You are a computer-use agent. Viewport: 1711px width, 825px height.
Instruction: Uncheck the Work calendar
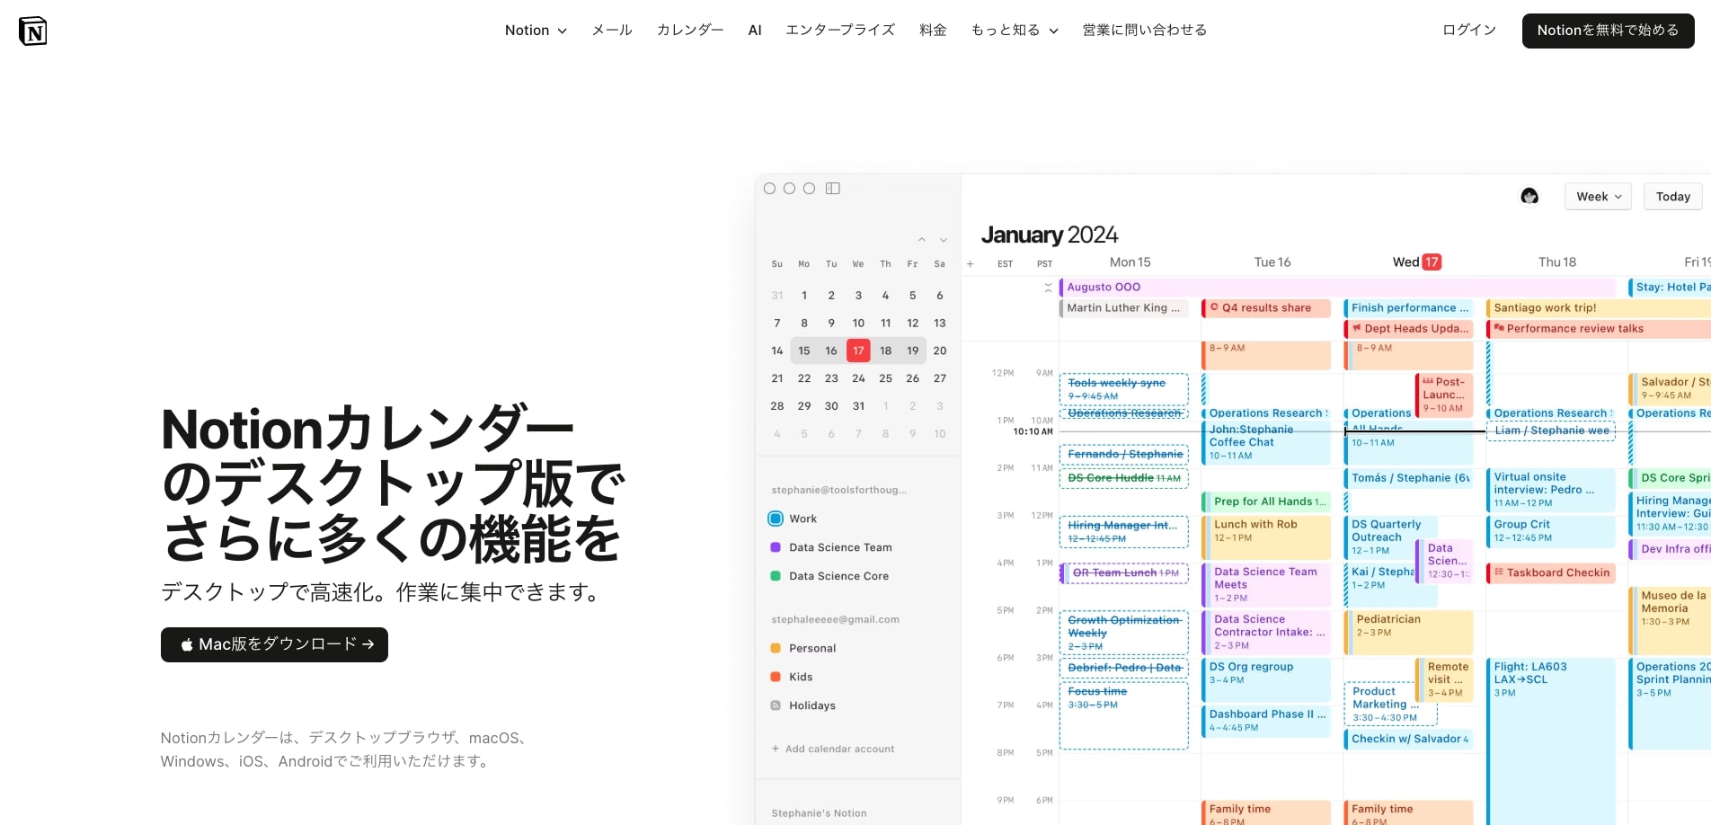[x=774, y=518]
